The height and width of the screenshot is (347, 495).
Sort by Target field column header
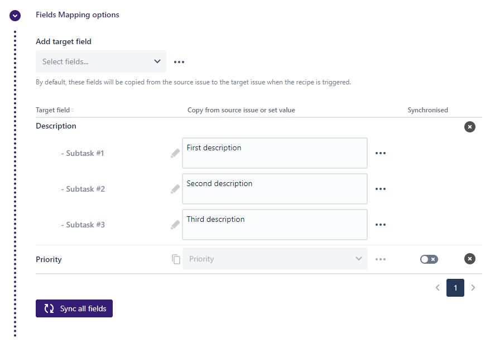(x=55, y=110)
